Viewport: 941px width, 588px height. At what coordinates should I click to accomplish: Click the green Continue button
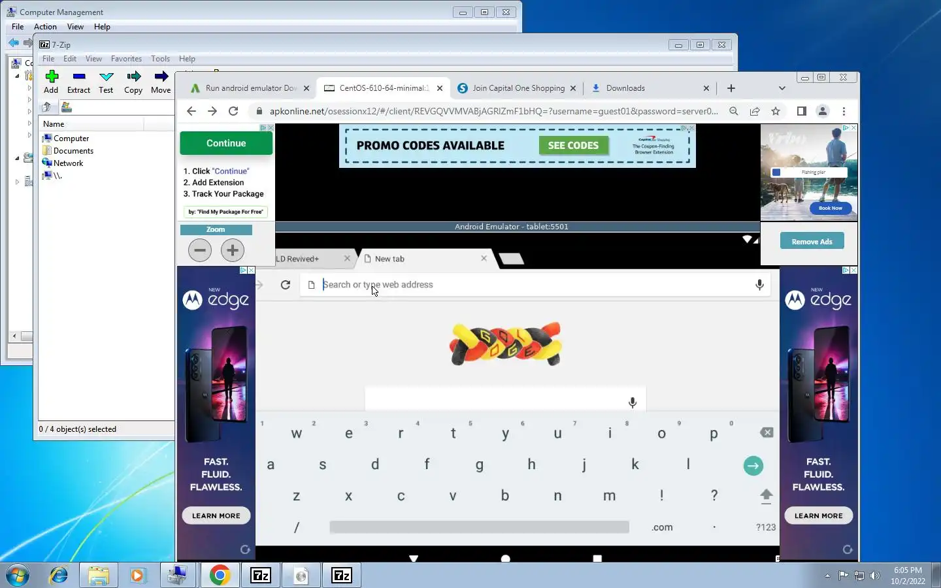[x=226, y=143]
